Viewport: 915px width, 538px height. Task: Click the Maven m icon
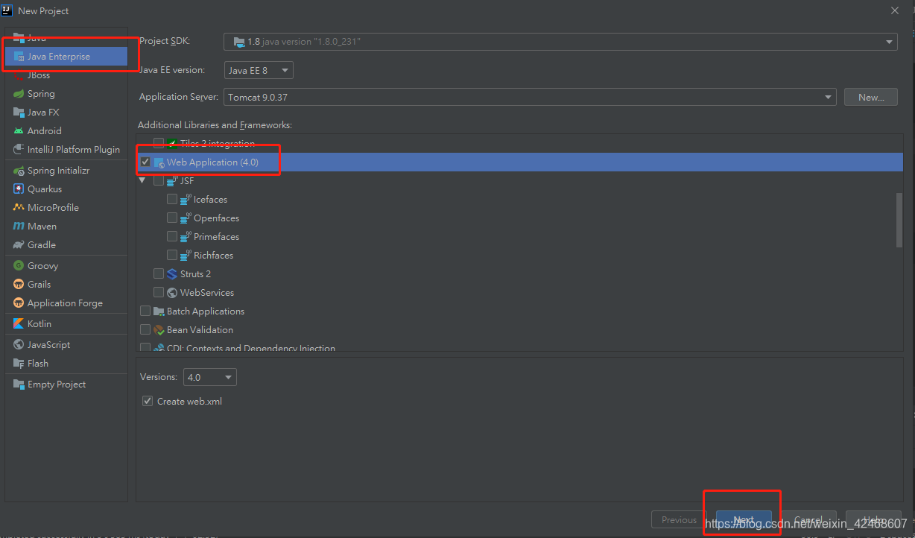[19, 227]
